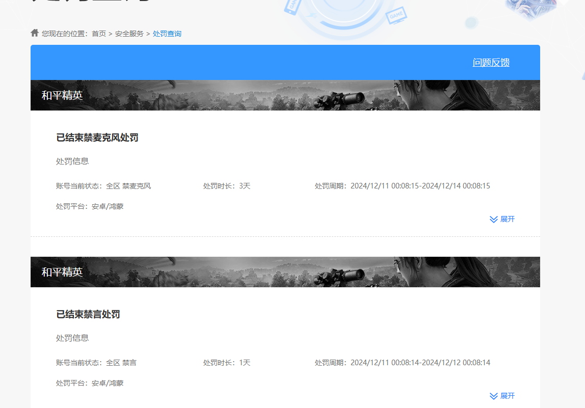
Task: Select heading 已结束禁麦克风处罚
Action: click(97, 138)
